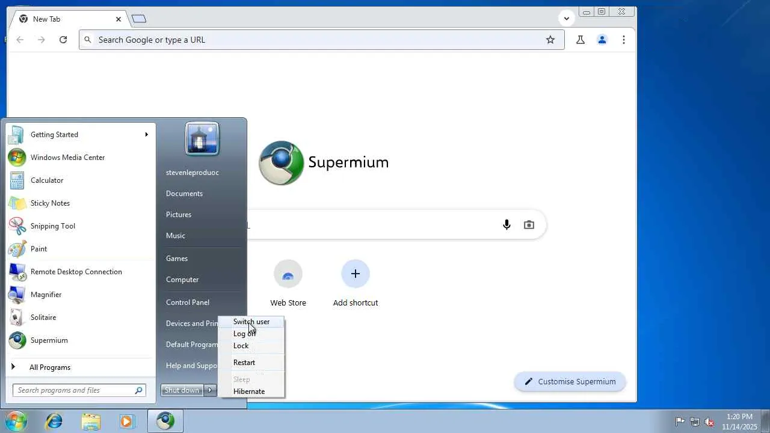Open Games from the Start menu
Screen dimensions: 770x433
pos(177,259)
